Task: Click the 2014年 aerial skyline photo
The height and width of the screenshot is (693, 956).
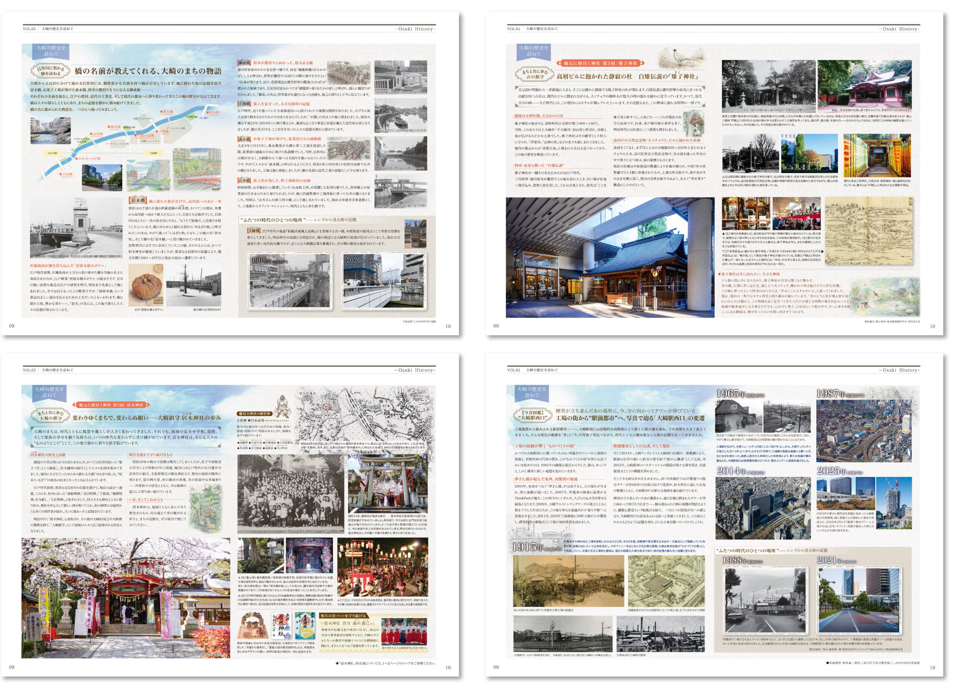Action: (x=763, y=509)
